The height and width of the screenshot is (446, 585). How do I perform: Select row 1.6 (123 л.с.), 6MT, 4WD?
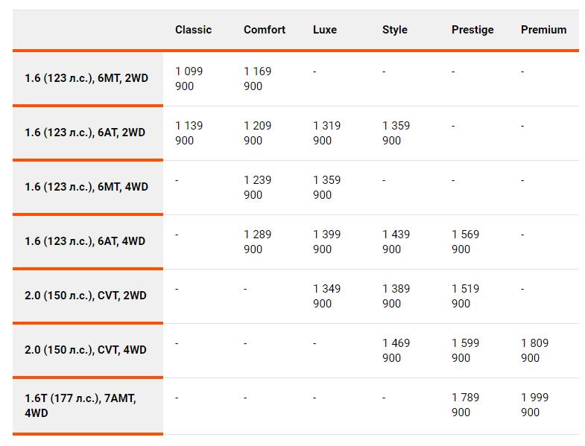pos(296,188)
